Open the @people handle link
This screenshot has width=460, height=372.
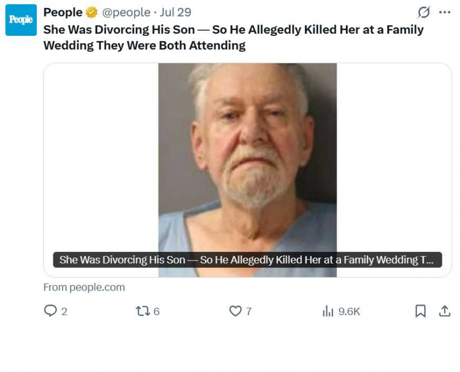click(126, 13)
